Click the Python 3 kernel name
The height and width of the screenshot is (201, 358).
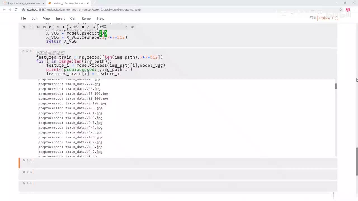[326, 18]
